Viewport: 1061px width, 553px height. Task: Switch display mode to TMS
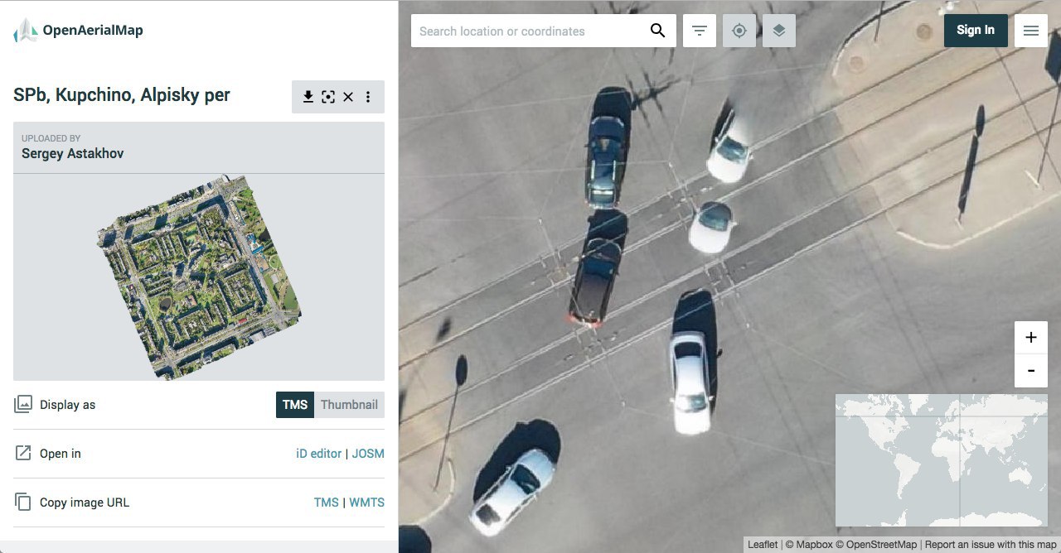(295, 405)
